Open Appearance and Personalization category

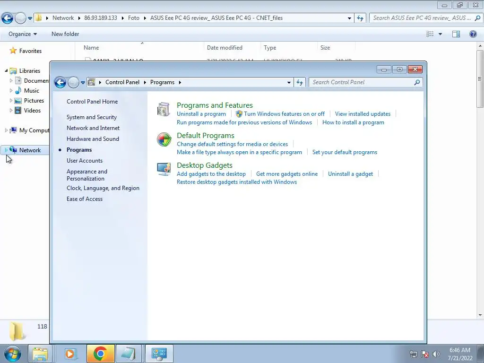coord(87,175)
